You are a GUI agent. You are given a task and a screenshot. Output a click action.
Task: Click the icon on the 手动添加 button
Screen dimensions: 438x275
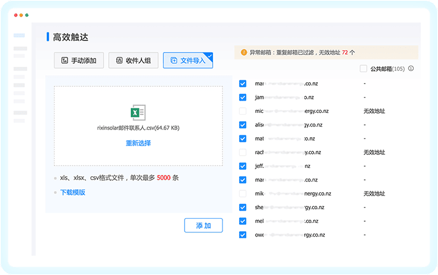(63, 60)
